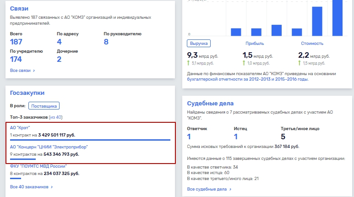Click the contract amount '3 429 501 117 руб.'
Screen dimensions: 354x197
point(57,135)
